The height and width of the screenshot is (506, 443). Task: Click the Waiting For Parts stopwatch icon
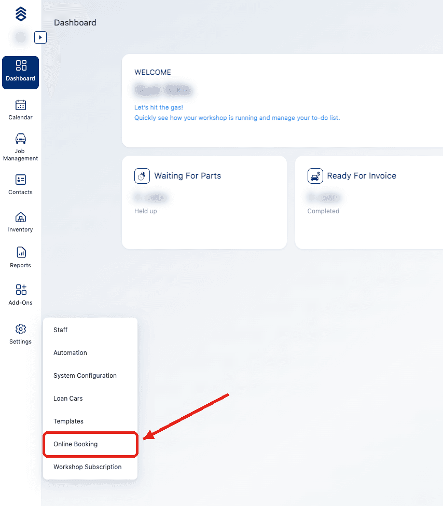point(142,176)
